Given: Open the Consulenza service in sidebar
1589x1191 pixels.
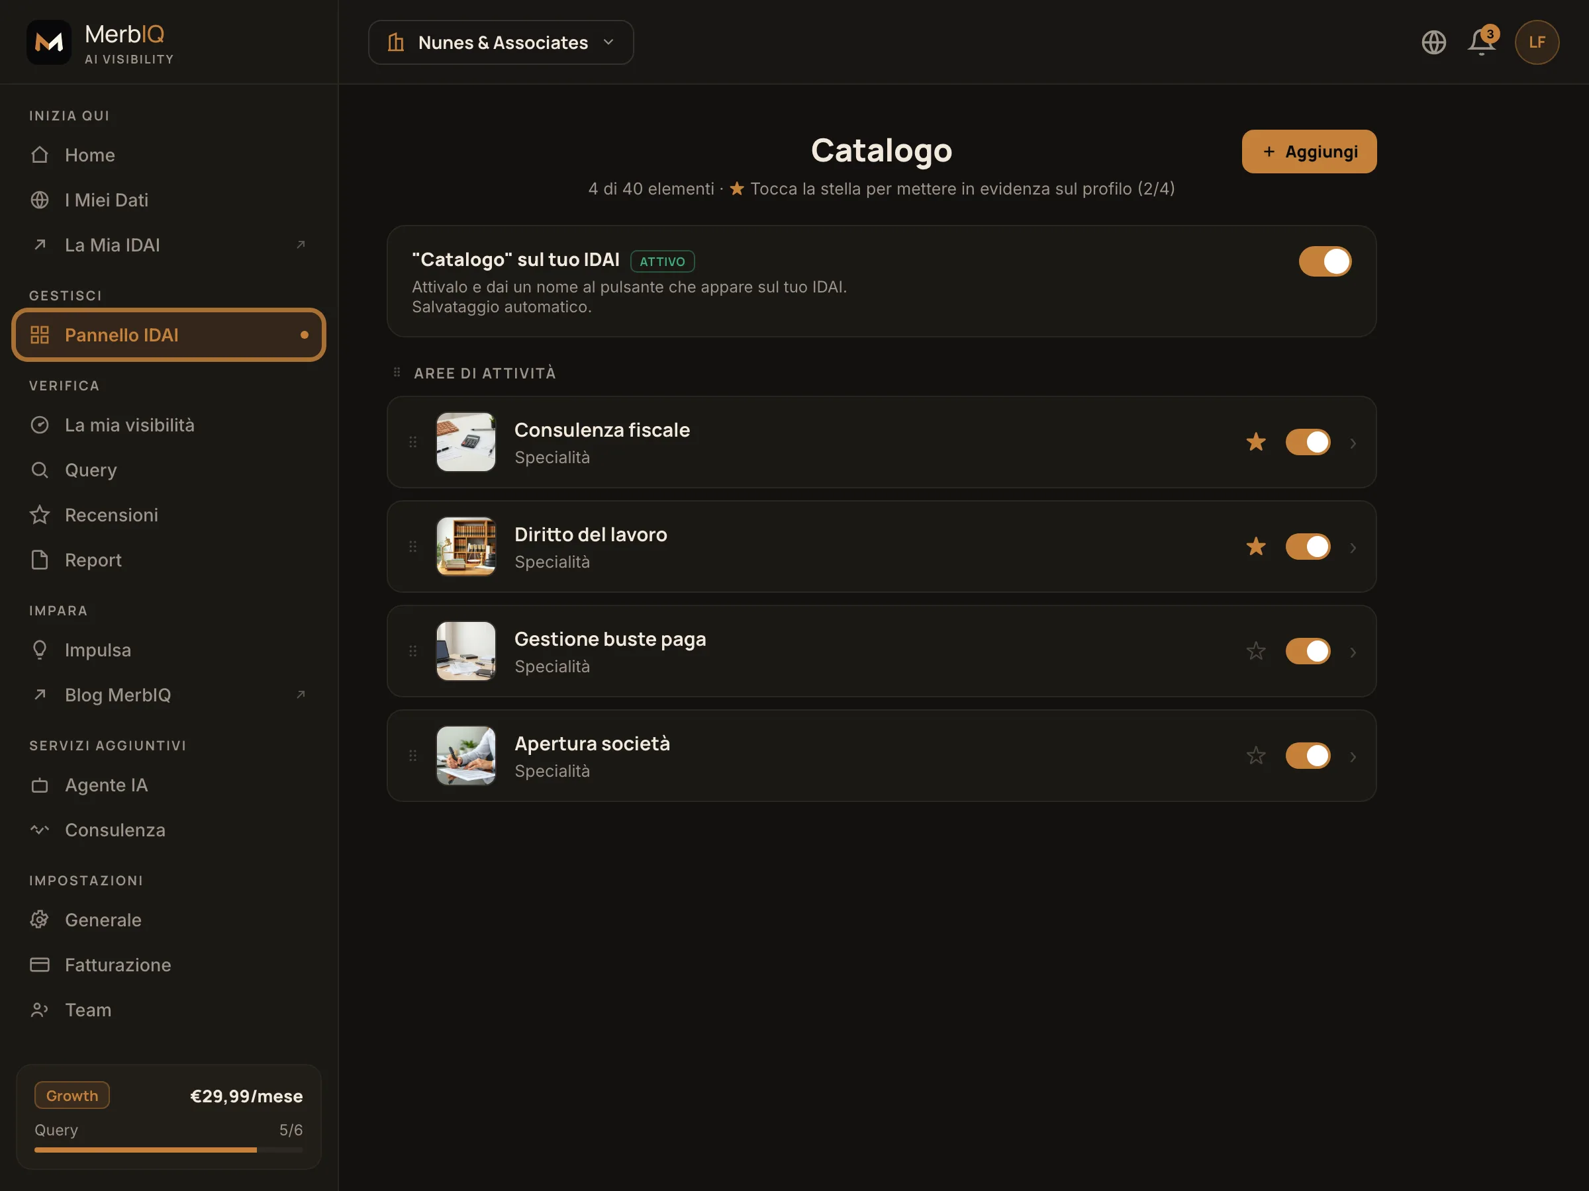Looking at the screenshot, I should (x=169, y=830).
